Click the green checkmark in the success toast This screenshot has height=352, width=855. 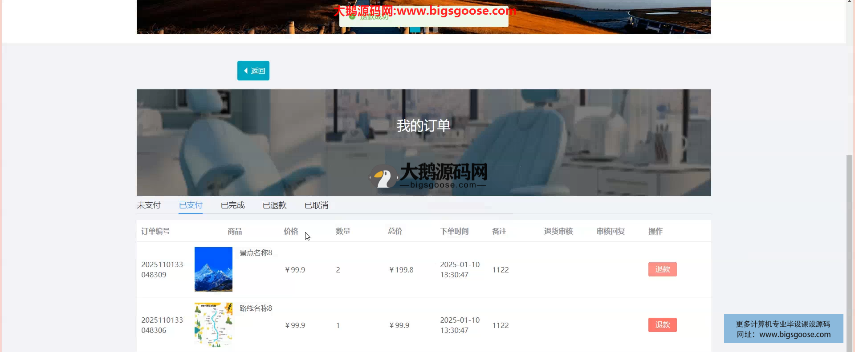point(352,16)
